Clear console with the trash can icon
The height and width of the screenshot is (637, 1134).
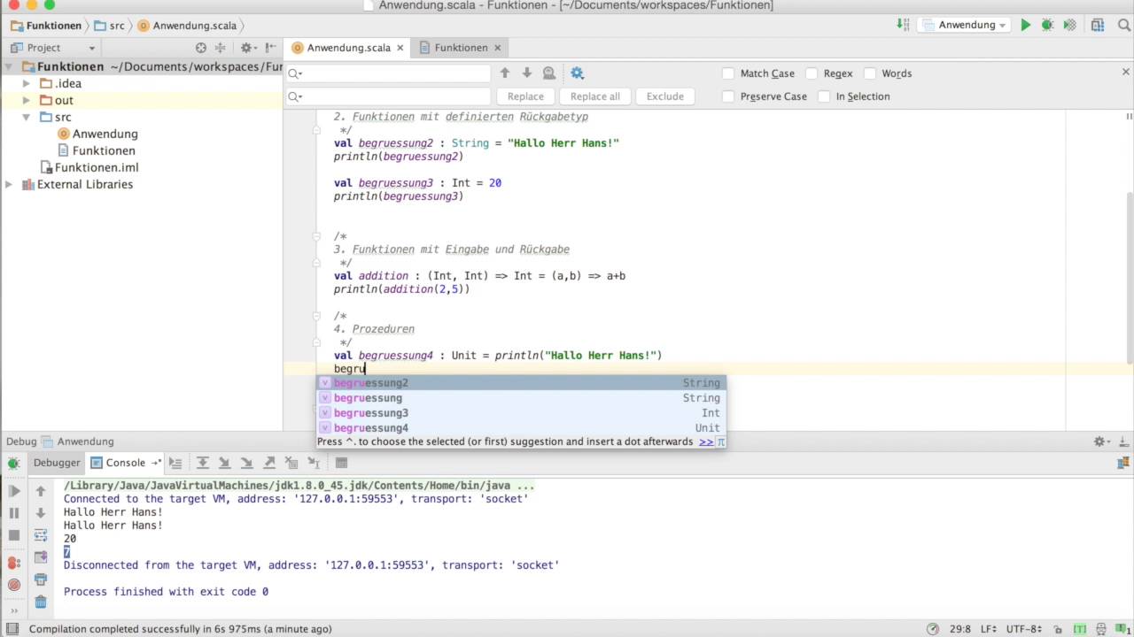41,602
